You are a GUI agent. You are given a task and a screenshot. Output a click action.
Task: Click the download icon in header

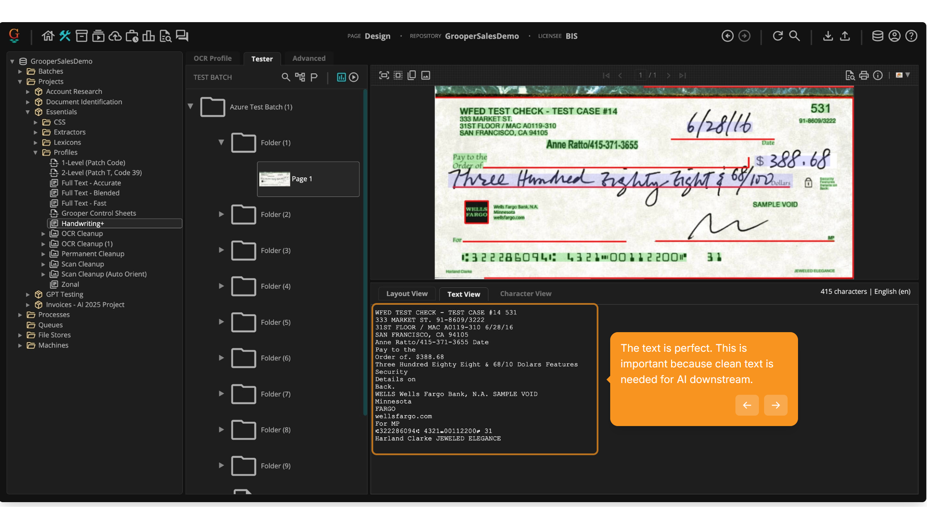point(828,36)
